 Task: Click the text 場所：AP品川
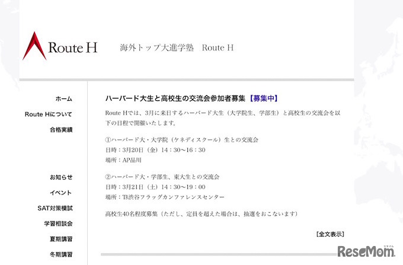(x=123, y=160)
